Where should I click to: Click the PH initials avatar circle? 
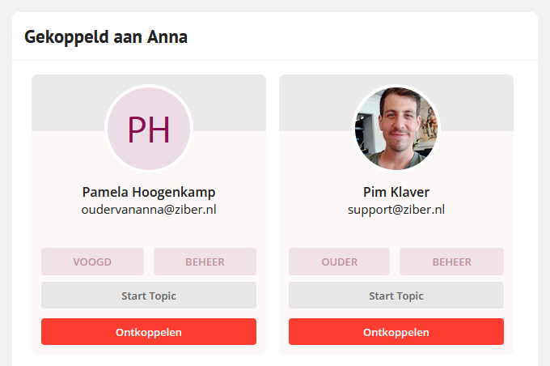149,129
